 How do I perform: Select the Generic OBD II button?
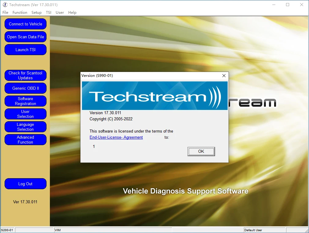(25, 88)
